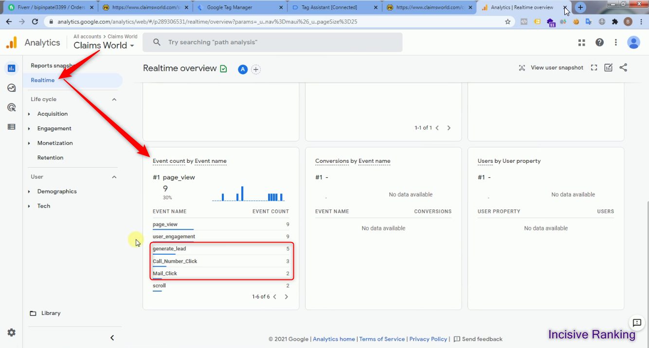Viewport: 649px width, 348px height.
Task: Enter fullscreen mode for realtime report
Action: [x=594, y=68]
